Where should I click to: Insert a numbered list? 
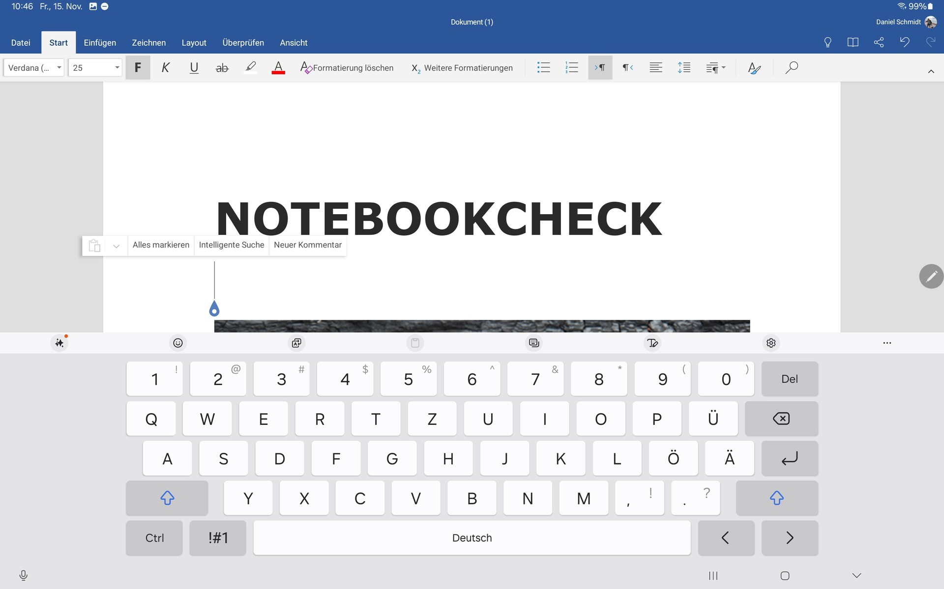pos(571,67)
